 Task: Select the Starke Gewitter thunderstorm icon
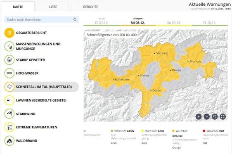coord(9,60)
